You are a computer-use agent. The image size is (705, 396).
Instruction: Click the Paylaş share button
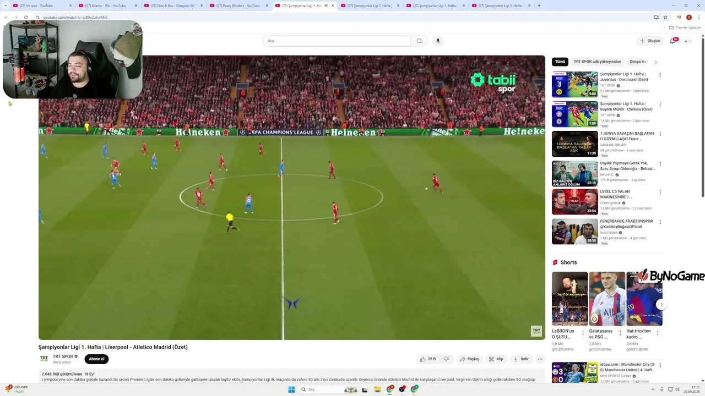(469, 359)
